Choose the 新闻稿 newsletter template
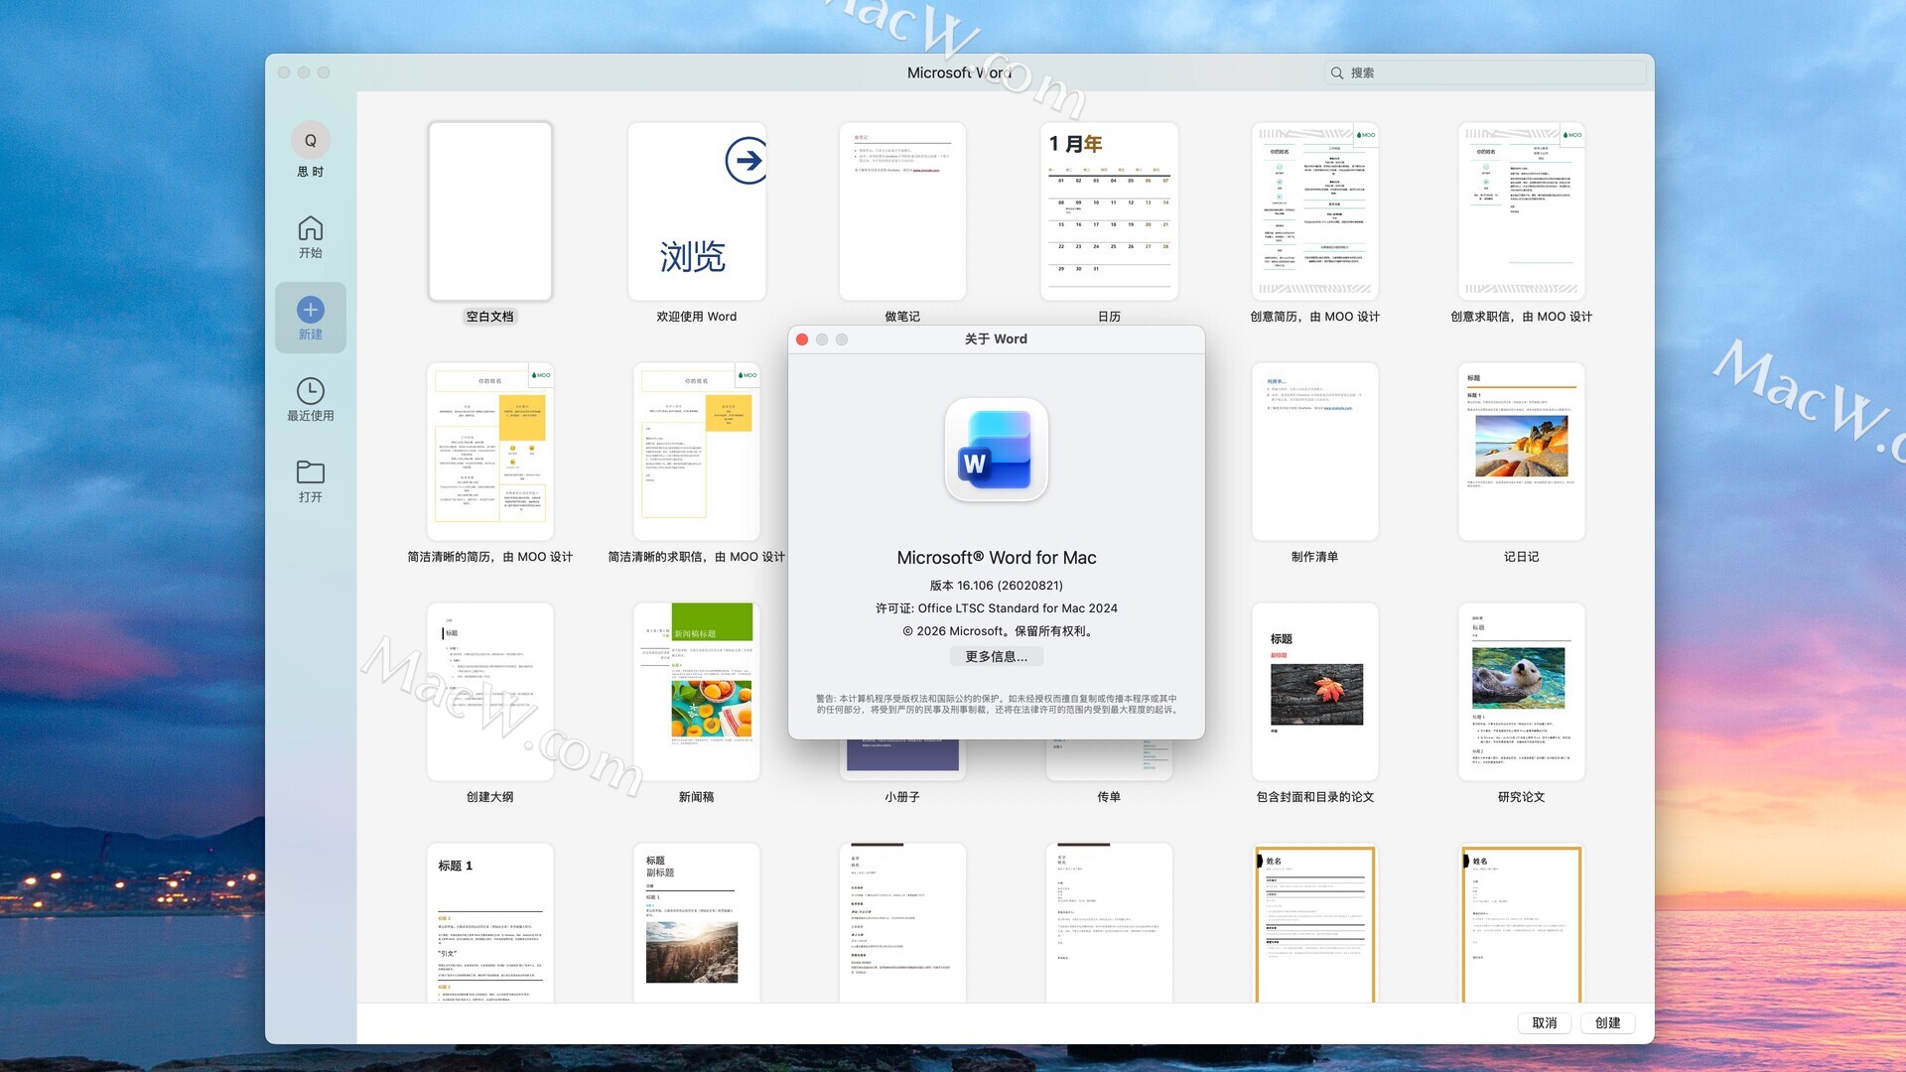The image size is (1906, 1072). pos(696,692)
